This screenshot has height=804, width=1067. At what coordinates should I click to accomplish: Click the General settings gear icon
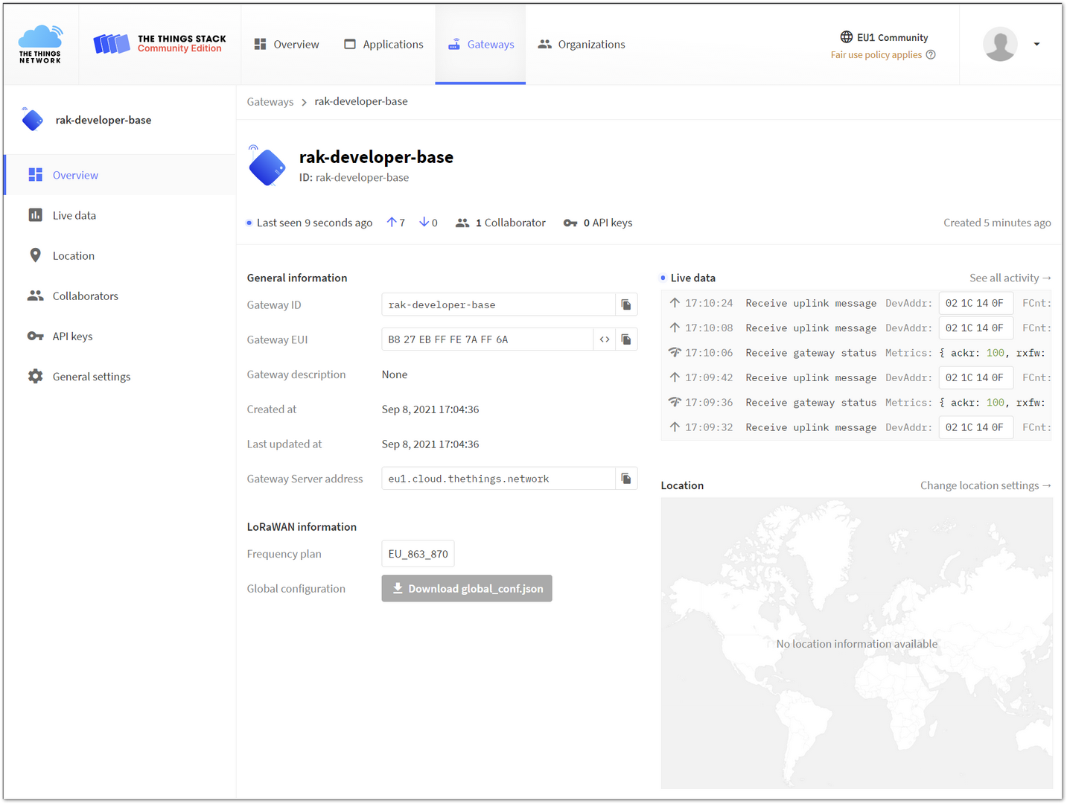[35, 376]
